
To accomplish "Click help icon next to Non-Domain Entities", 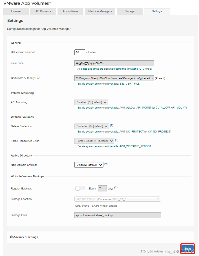I will [106, 164].
